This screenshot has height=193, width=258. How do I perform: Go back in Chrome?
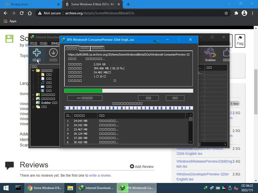coord(6,13)
